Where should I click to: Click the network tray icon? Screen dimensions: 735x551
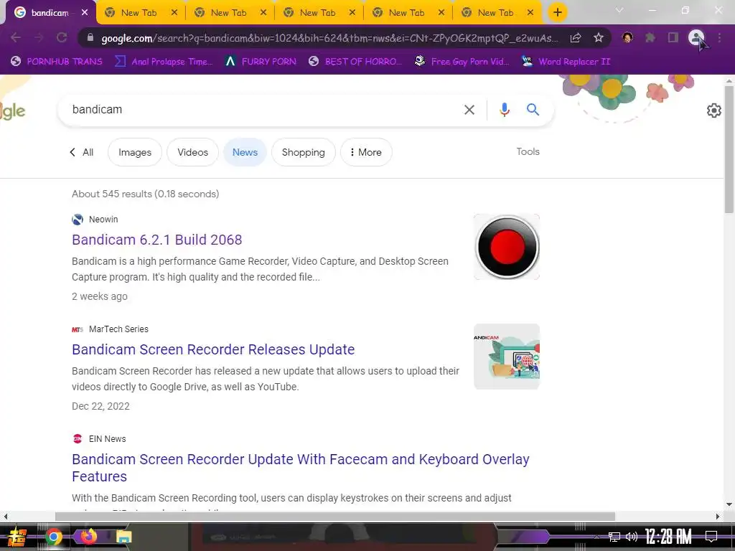point(614,537)
